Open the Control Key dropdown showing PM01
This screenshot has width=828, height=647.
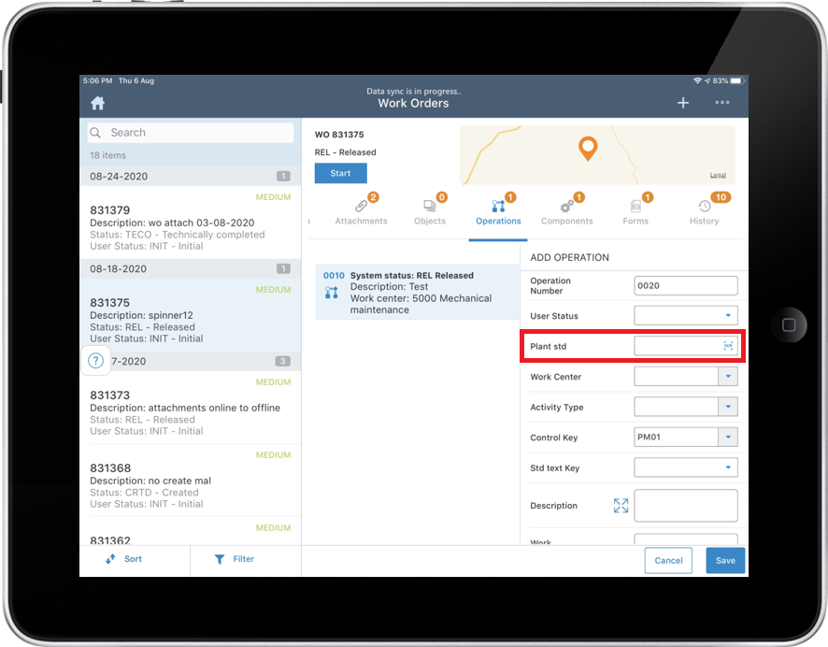(729, 437)
